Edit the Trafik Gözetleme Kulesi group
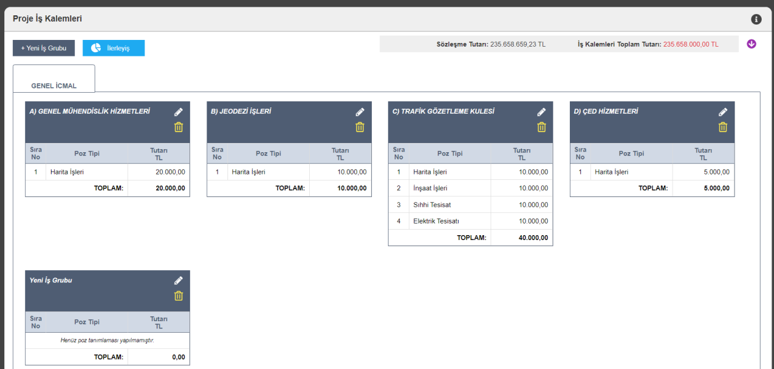Viewport: 774px width, 369px height. (541, 112)
